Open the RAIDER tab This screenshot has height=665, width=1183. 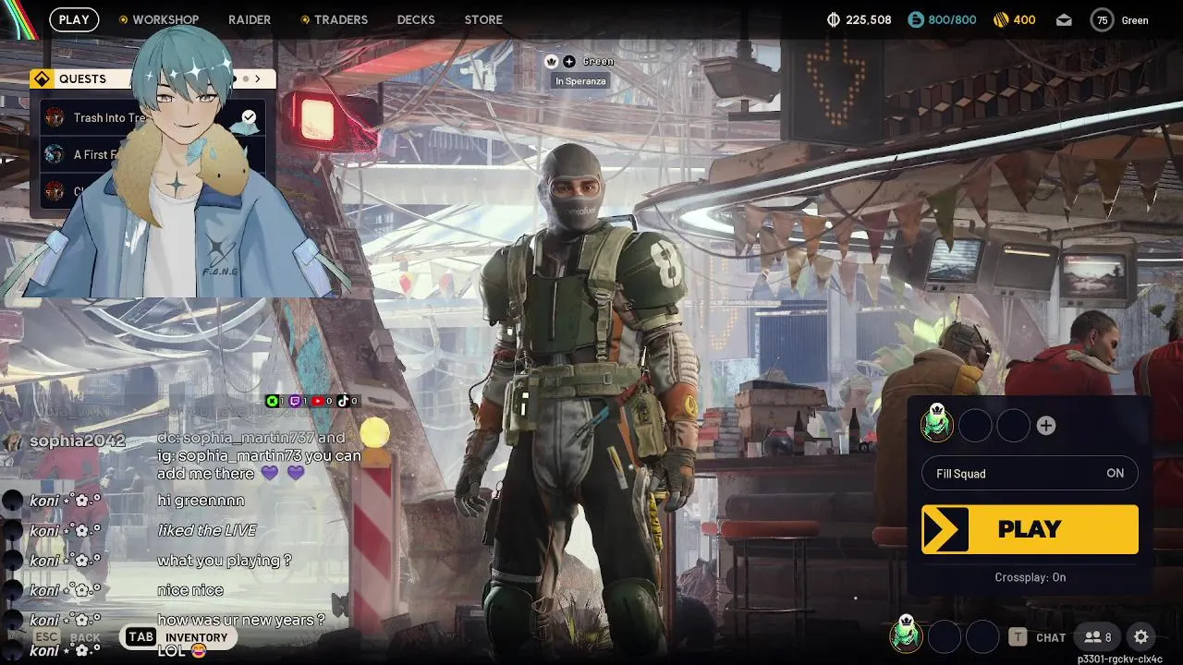click(250, 19)
